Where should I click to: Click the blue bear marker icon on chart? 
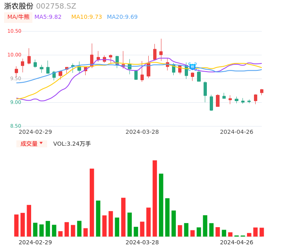point(192,66)
